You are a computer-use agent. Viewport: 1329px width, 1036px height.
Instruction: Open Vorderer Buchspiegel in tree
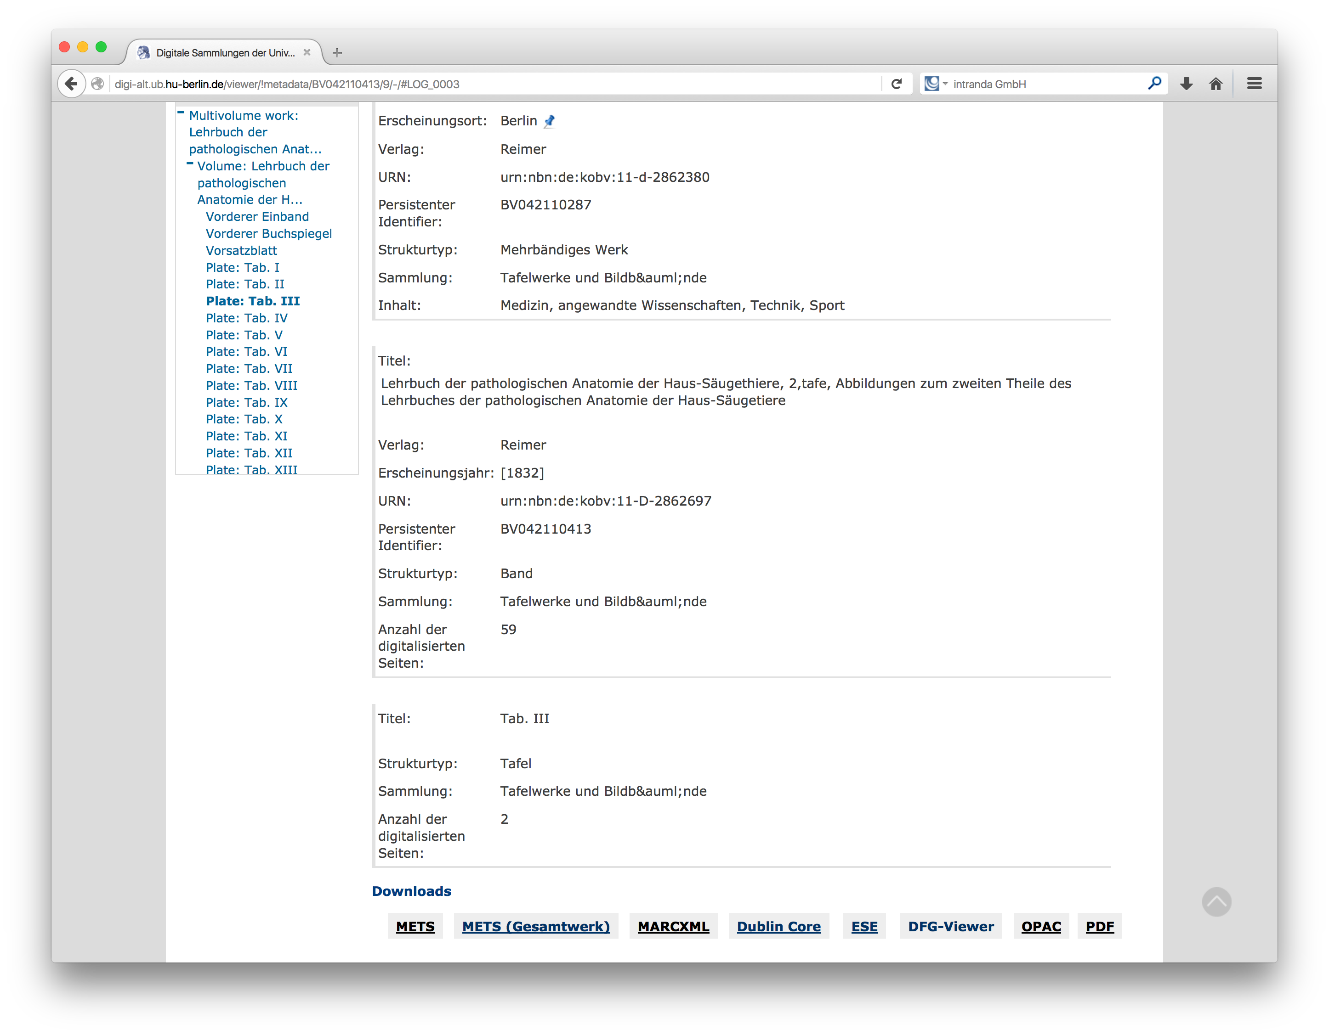[268, 234]
